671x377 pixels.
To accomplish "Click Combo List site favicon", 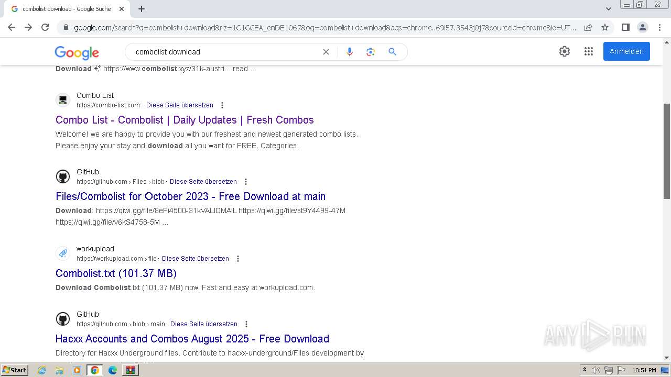I will (x=63, y=99).
